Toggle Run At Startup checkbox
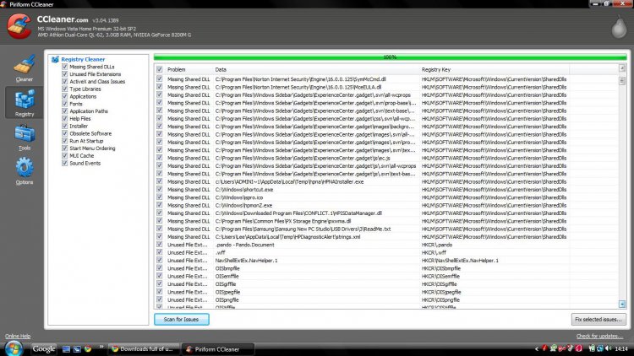 pyautogui.click(x=65, y=141)
